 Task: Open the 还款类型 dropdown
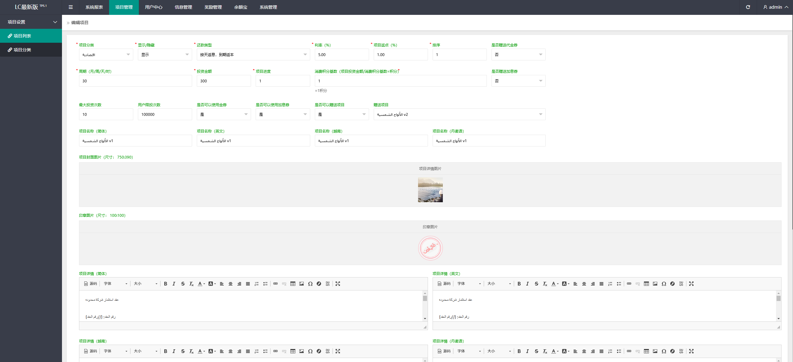coord(253,55)
